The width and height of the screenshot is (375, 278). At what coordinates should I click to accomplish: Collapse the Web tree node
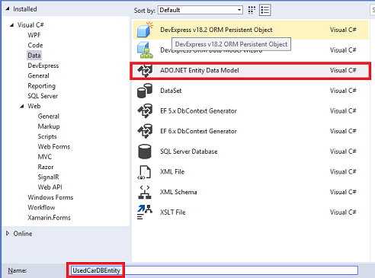click(x=22, y=106)
